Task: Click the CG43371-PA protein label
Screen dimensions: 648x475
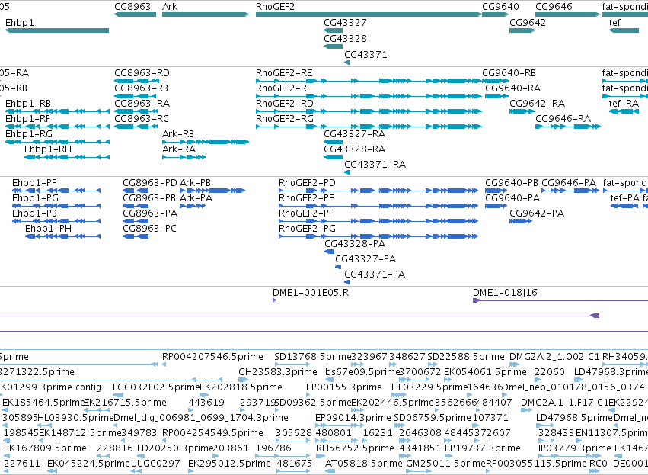Action: 375,274
